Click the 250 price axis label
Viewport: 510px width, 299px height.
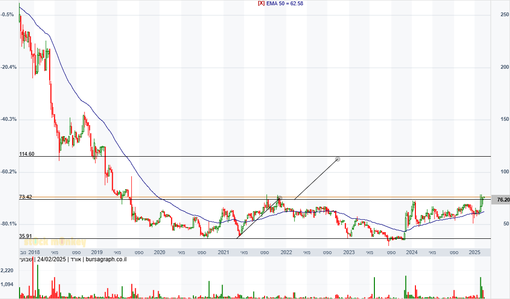tap(505, 14)
